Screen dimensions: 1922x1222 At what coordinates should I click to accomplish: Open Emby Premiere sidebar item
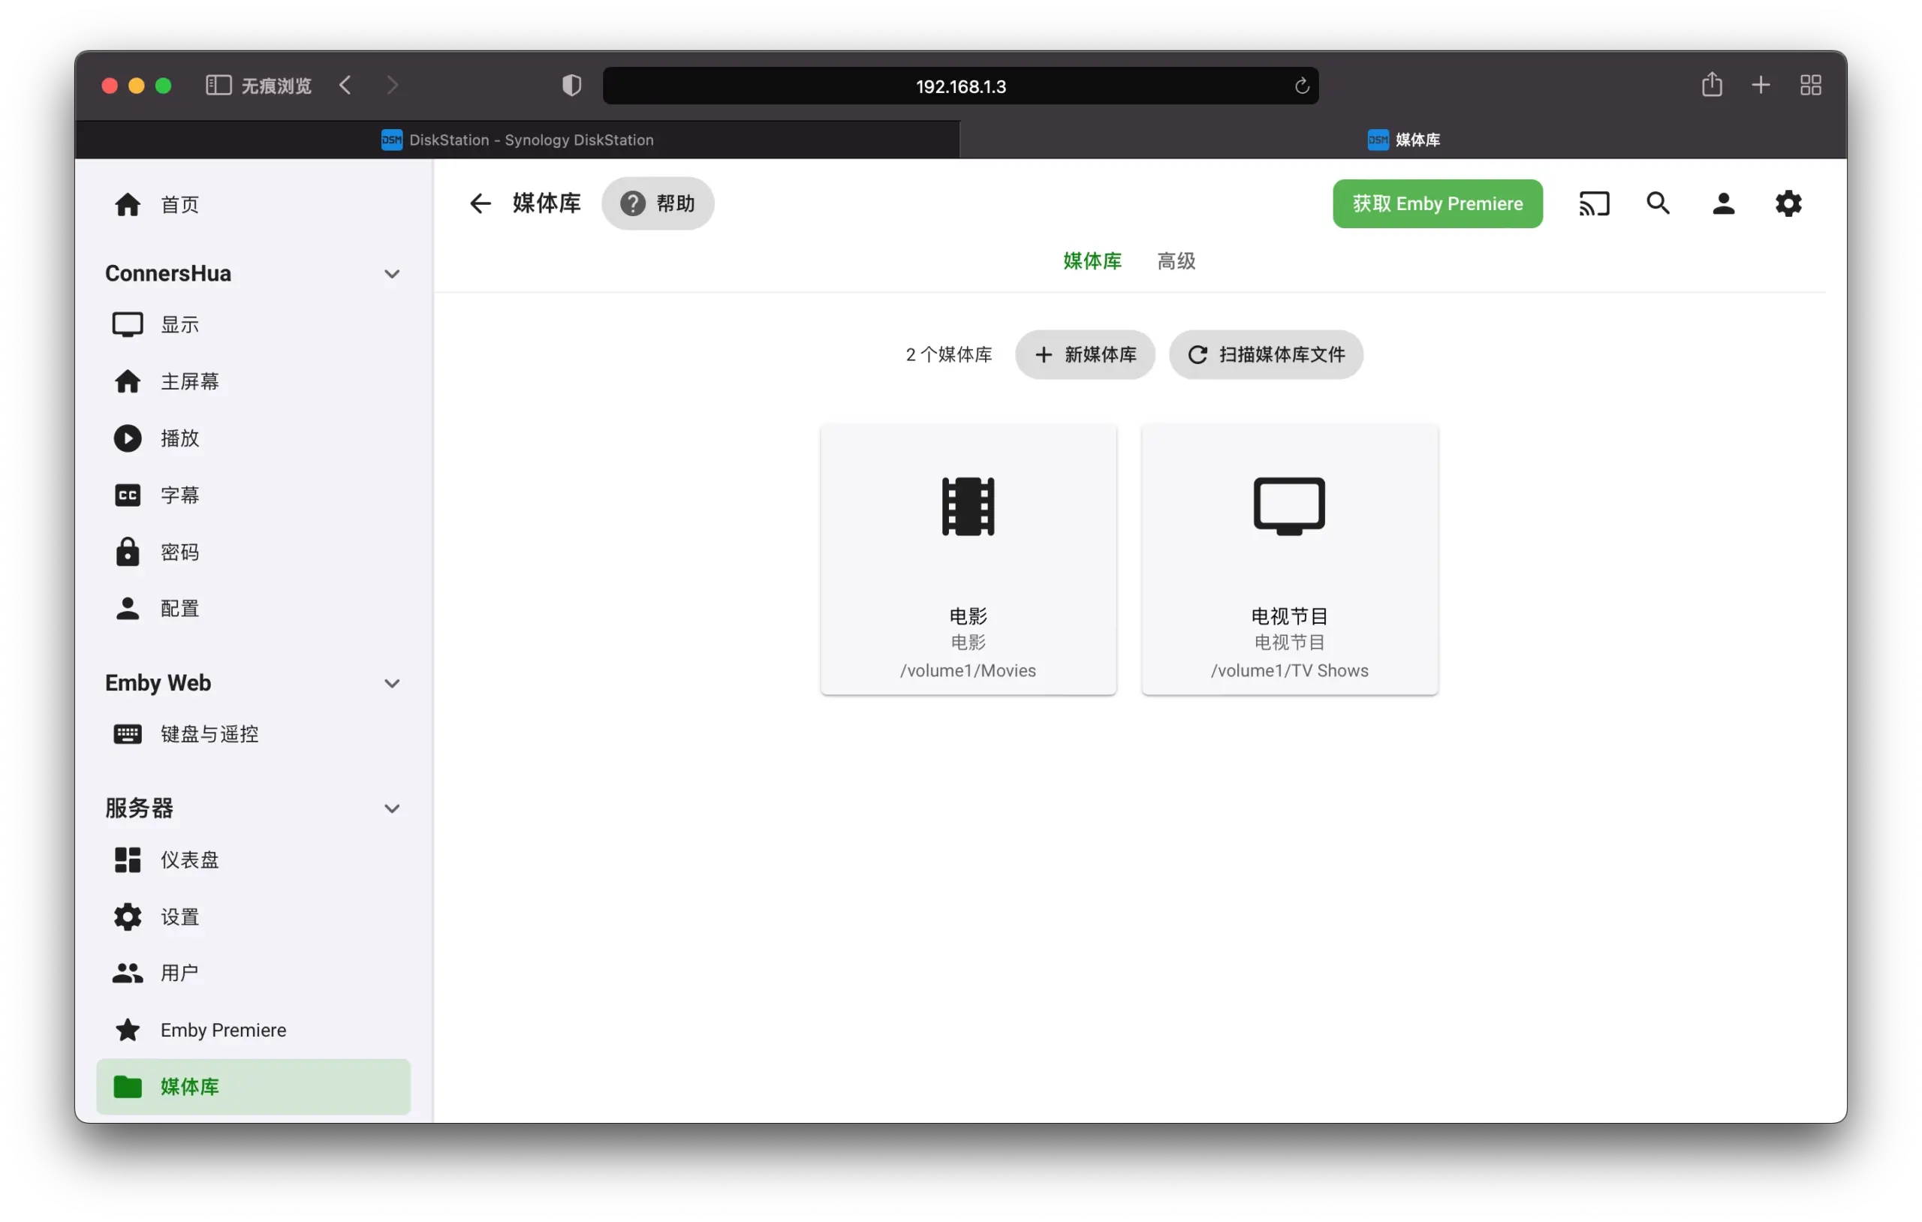pyautogui.click(x=253, y=1031)
